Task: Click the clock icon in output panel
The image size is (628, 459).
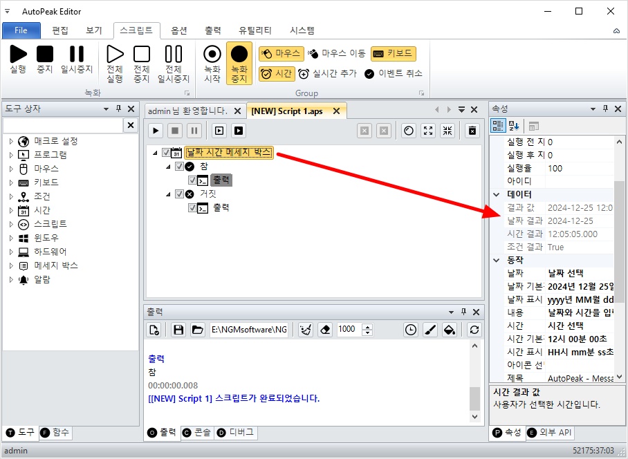Action: click(x=411, y=330)
